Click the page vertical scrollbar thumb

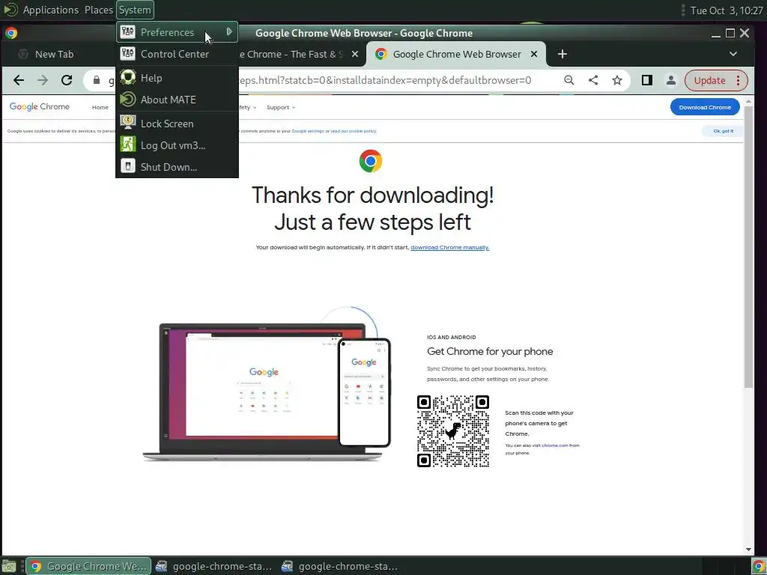tap(748, 247)
